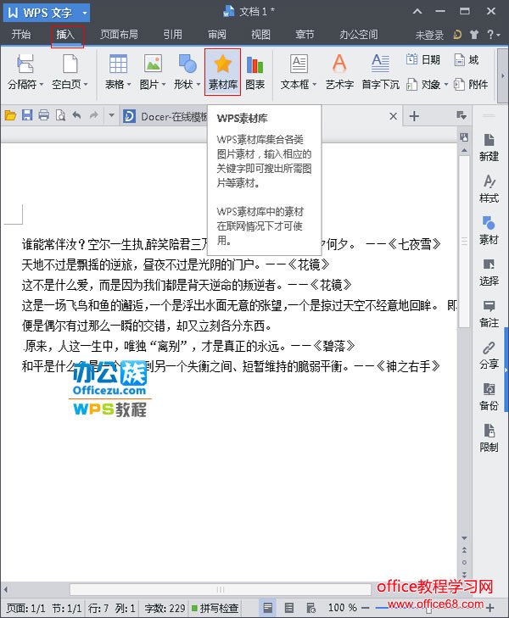
Task: Click the ribbon scroll right arrow
Action: click(502, 75)
